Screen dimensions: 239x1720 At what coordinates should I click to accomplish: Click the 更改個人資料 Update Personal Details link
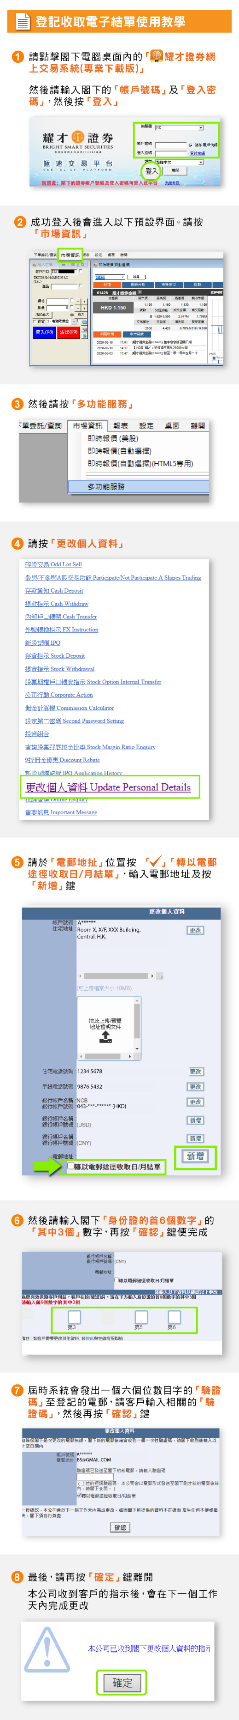(x=108, y=787)
